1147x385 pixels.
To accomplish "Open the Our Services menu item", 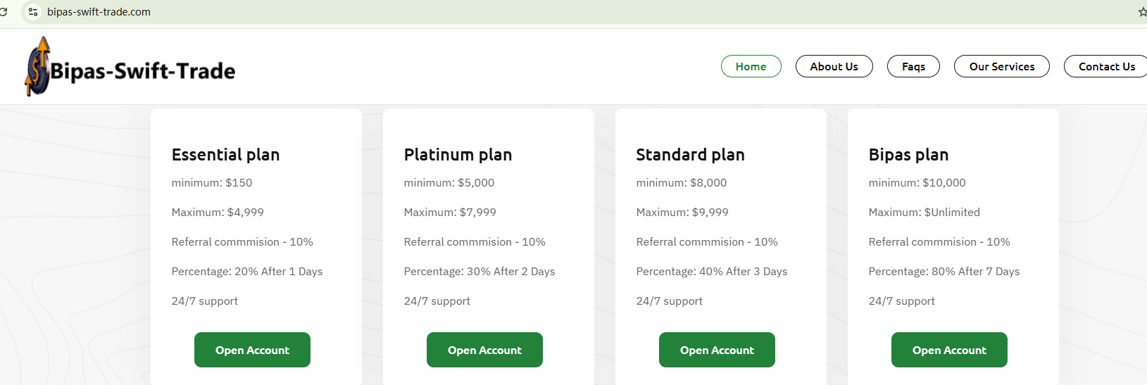I will point(1001,66).
